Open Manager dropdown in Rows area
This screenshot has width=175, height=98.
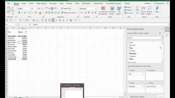coord(143,86)
